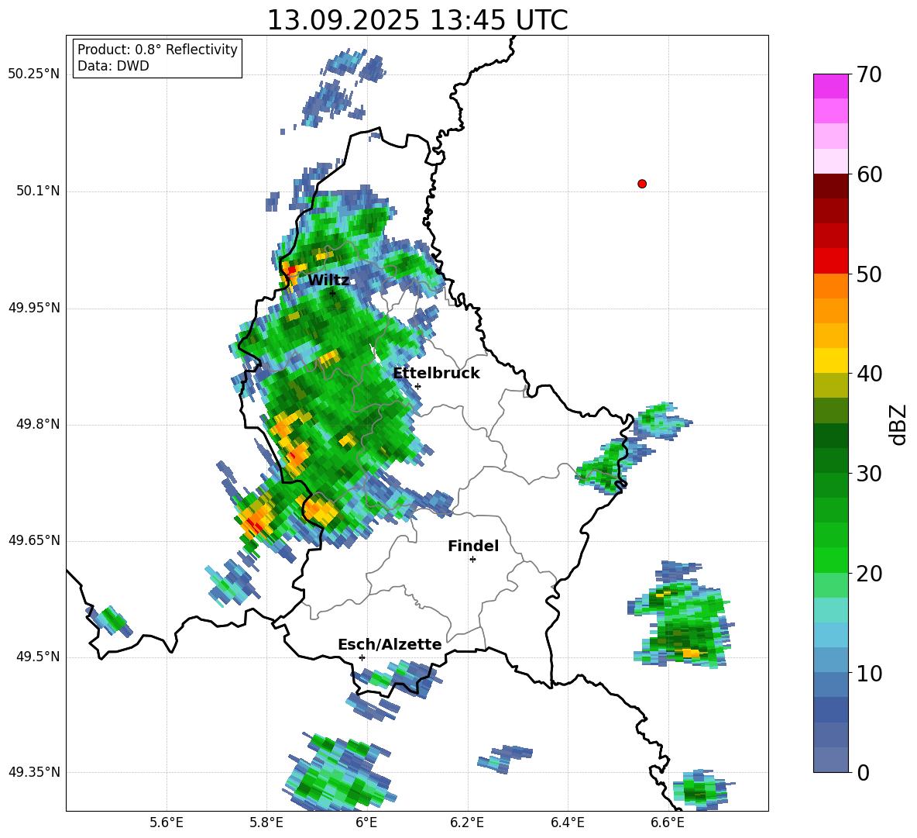Click the 49.35°N latitude tick label
Screen dimensions: 917x838
tap(34, 772)
